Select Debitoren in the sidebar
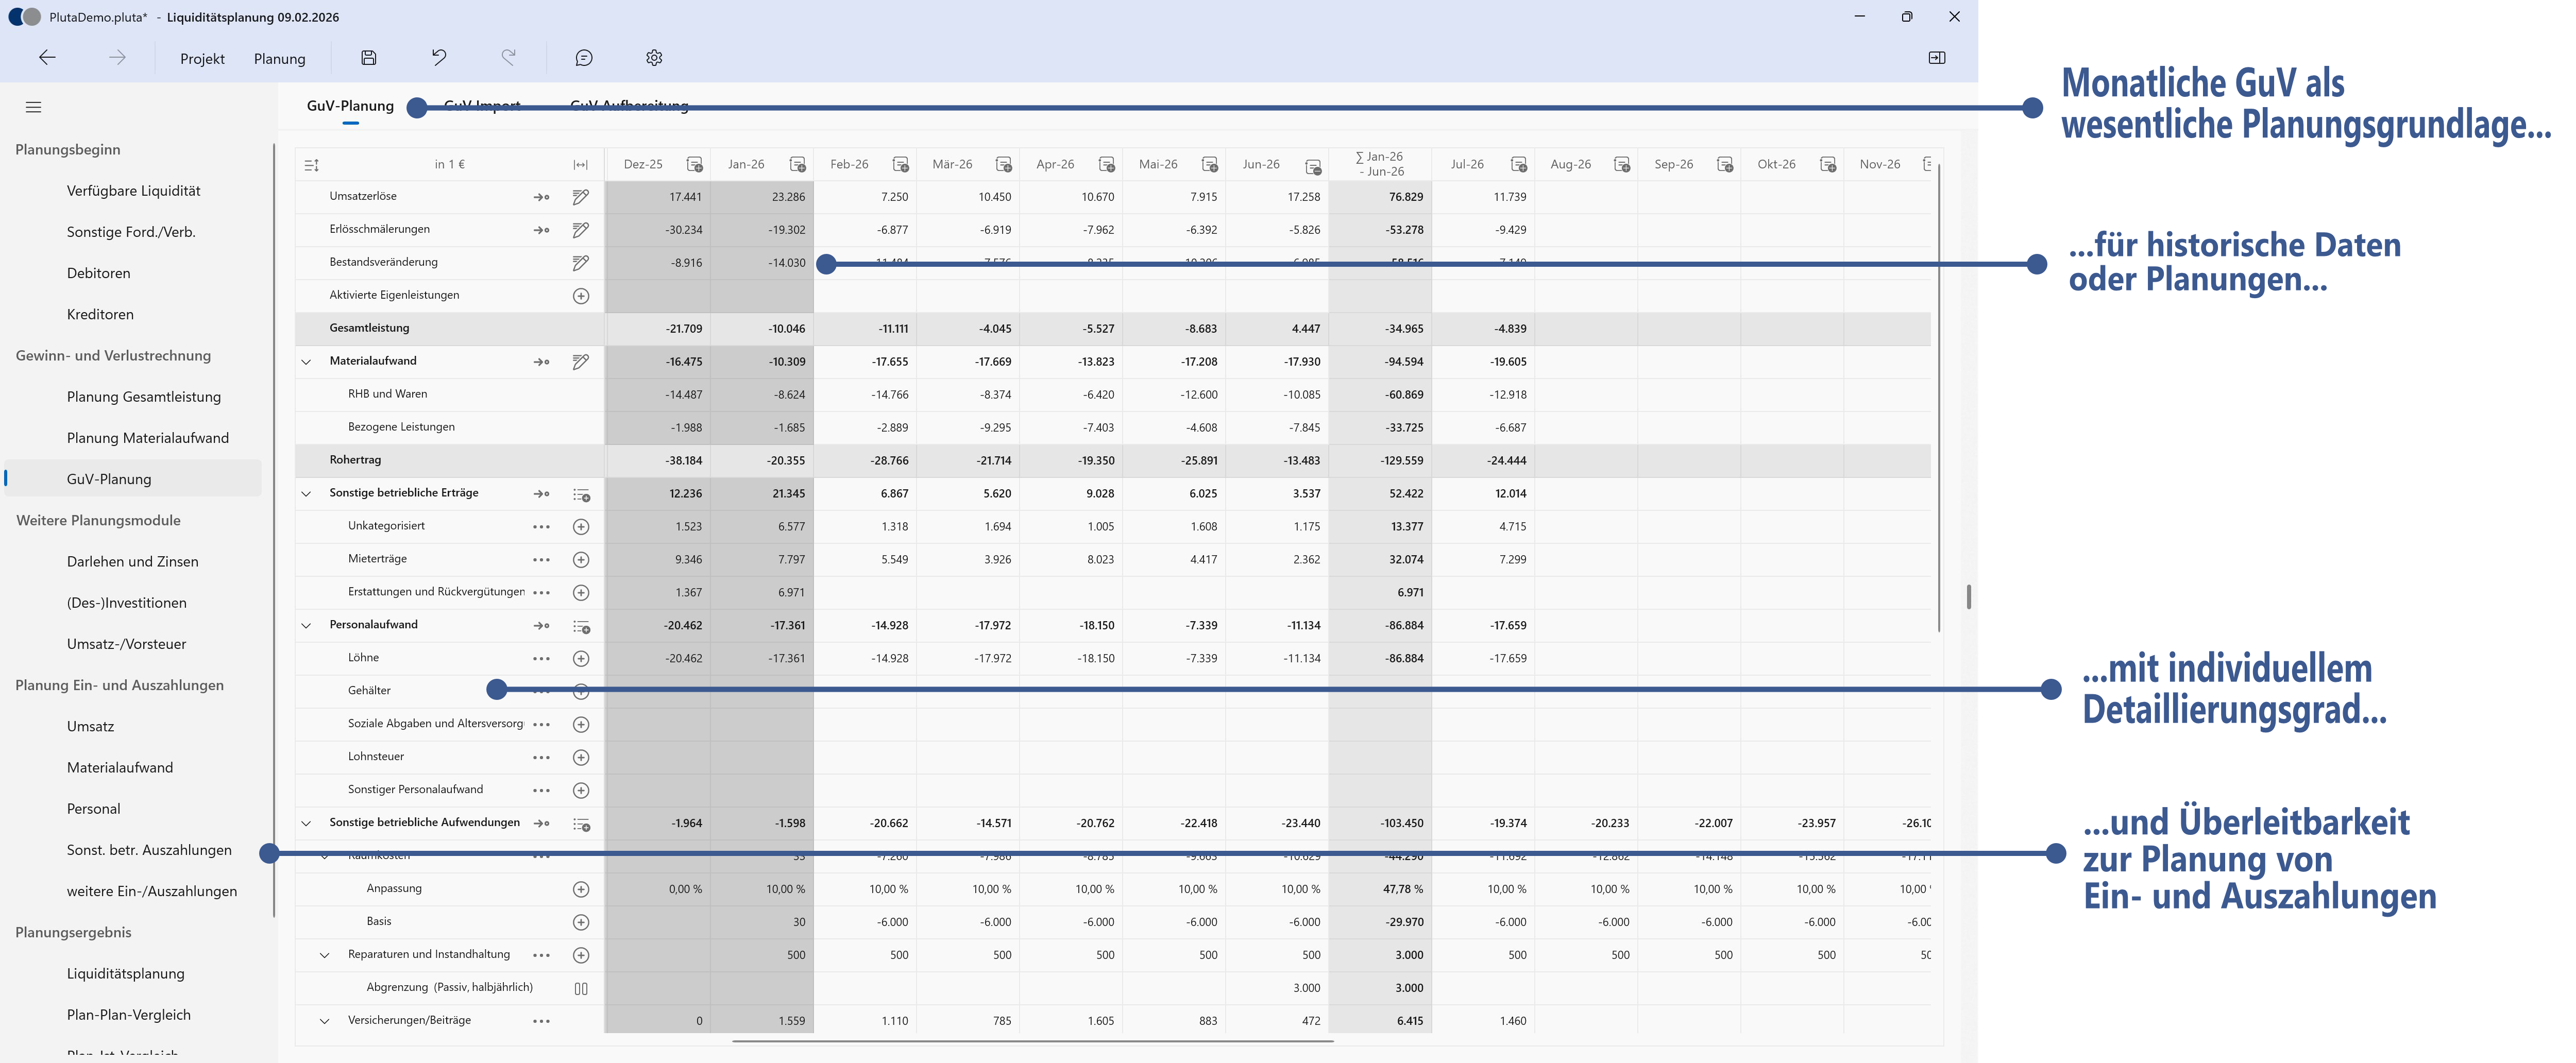The image size is (2576, 1063). click(99, 273)
